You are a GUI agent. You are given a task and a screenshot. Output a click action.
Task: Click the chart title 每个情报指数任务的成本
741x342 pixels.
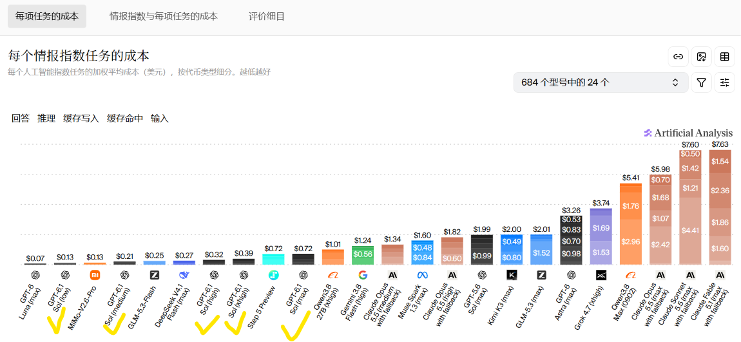click(79, 55)
